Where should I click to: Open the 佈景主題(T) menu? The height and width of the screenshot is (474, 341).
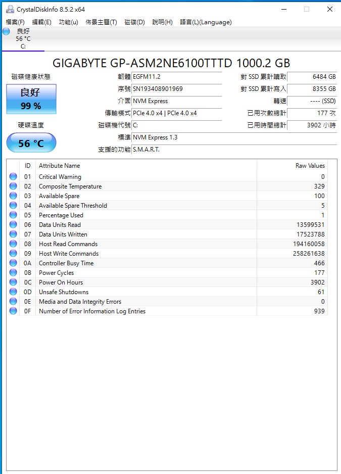pyautogui.click(x=101, y=22)
